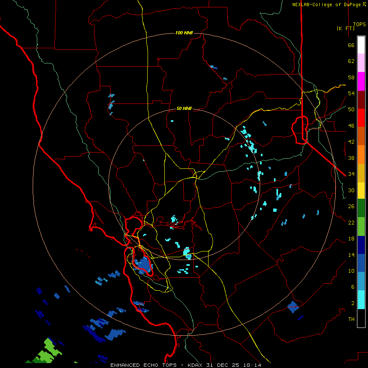Pick the cyan legend color band

361,300
